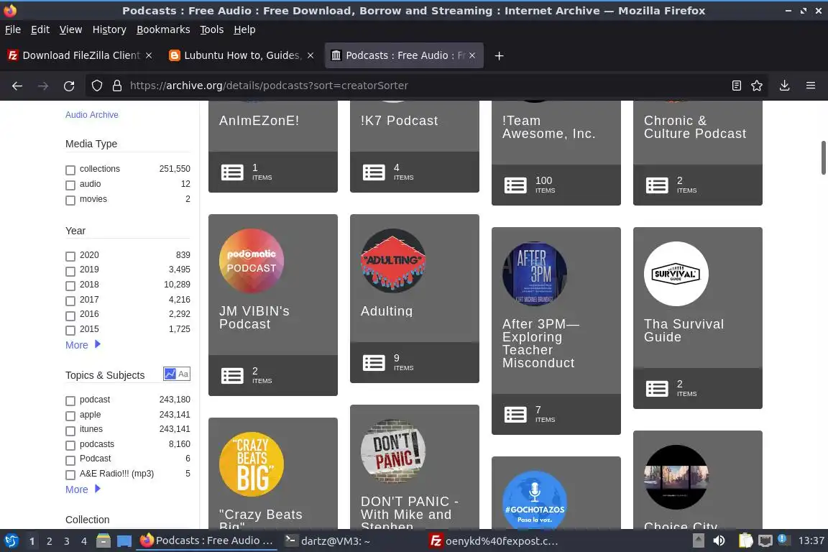828x552 pixels.
Task: Filter by year 2015 checkbox
Action: point(70,330)
